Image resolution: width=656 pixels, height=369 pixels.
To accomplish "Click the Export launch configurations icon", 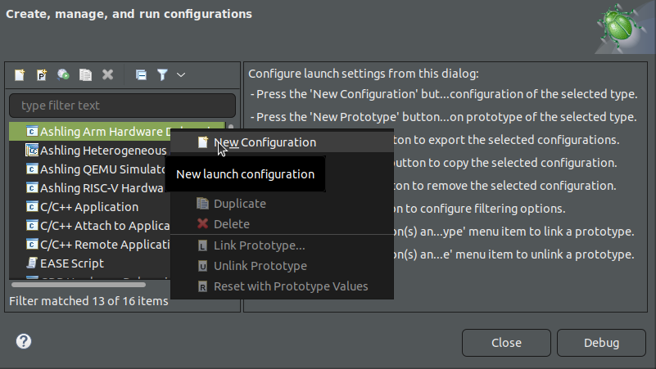I will point(63,74).
